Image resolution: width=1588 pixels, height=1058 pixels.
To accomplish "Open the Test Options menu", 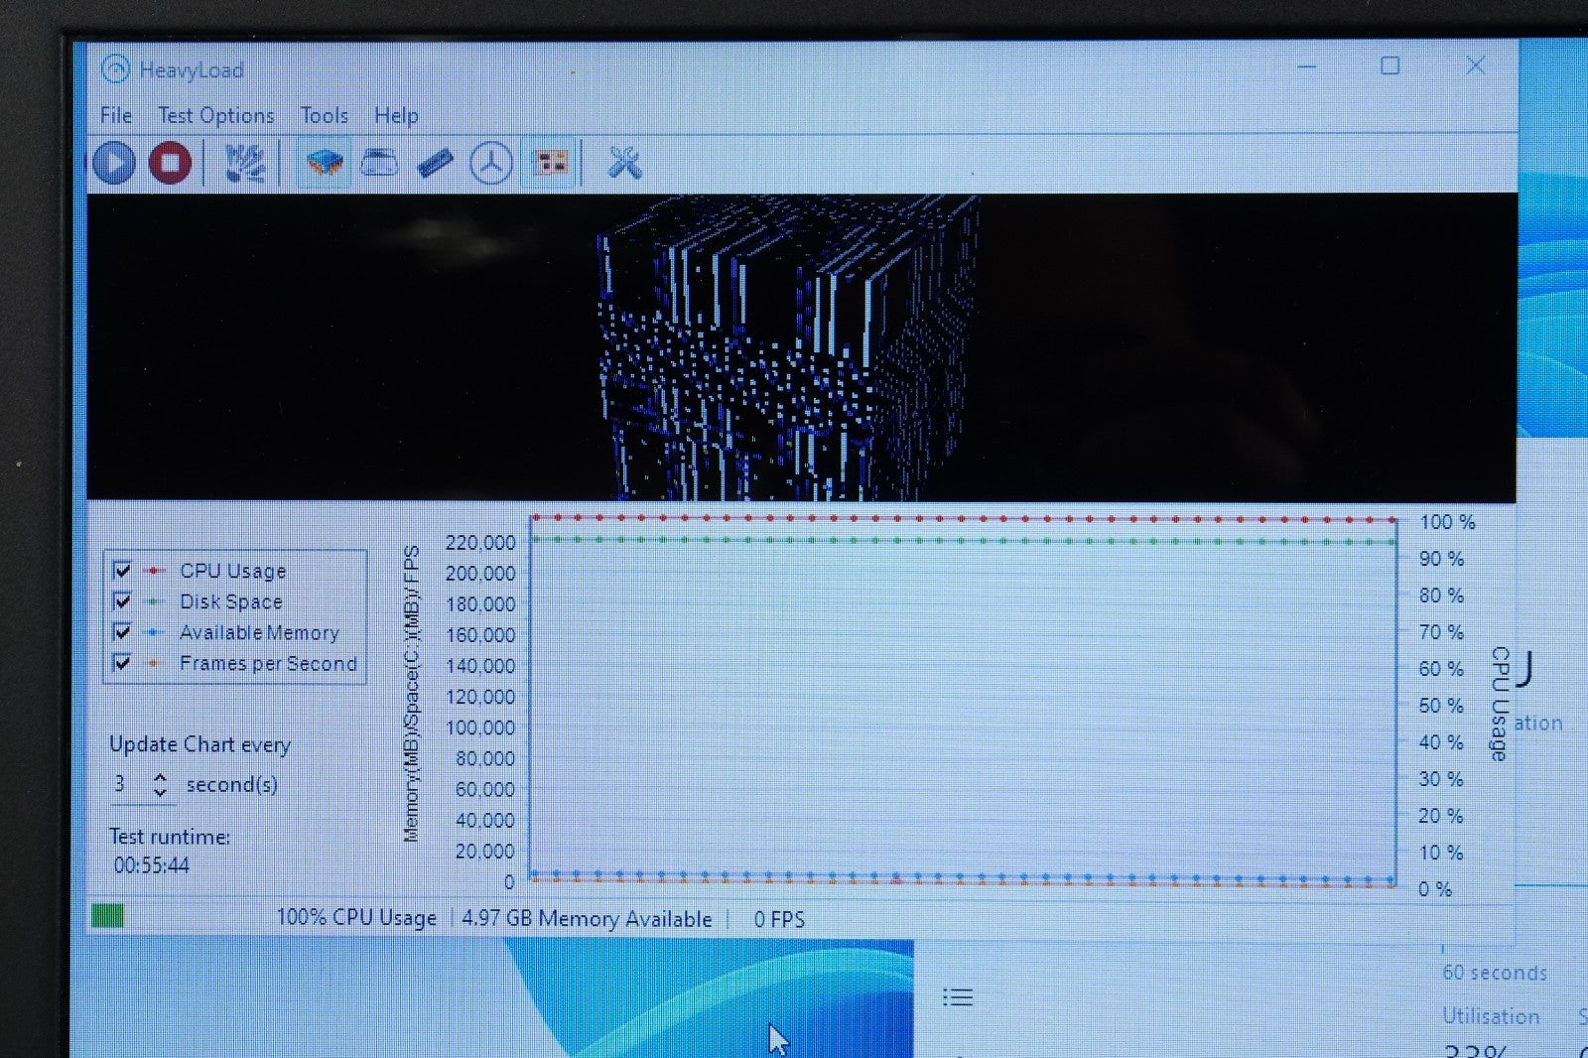I will [216, 115].
